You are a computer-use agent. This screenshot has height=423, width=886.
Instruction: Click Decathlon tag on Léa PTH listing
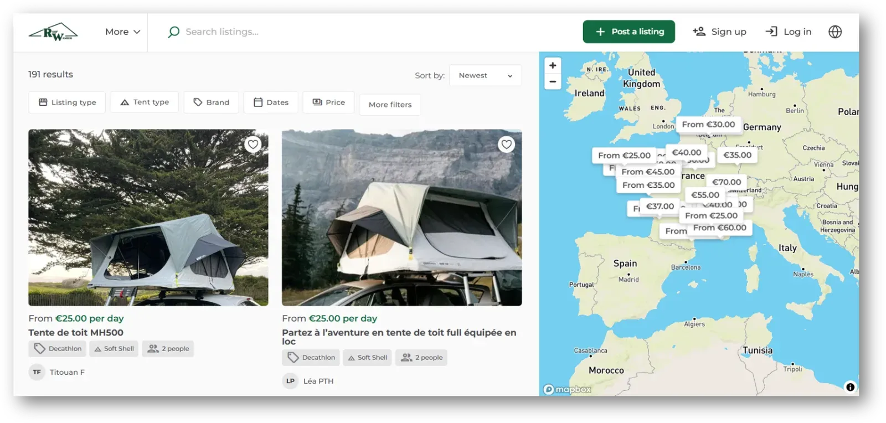point(311,358)
